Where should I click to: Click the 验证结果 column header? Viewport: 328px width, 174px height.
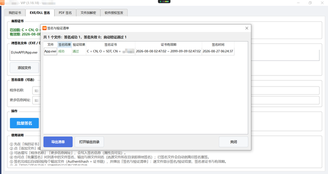[79, 45]
